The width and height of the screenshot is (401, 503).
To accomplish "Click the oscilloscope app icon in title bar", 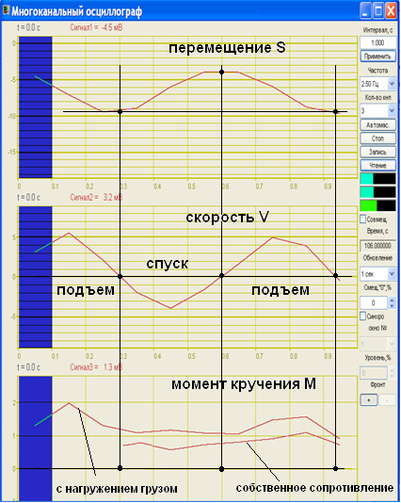I will pos(6,10).
